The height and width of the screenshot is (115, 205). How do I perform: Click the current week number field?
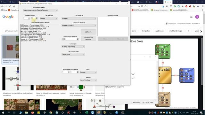click(x=74, y=72)
